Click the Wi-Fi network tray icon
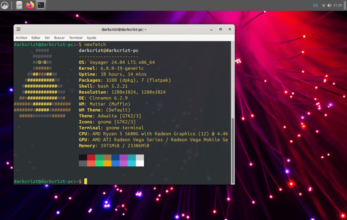347x220 pixels. [x=324, y=5]
